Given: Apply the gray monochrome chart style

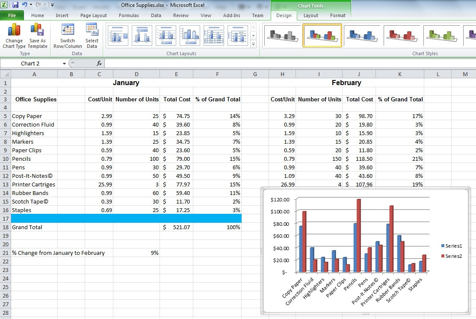Looking at the screenshot, I should point(282,36).
